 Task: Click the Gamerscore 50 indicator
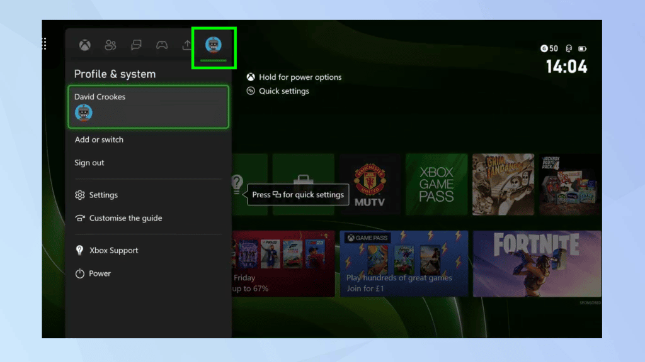click(x=549, y=48)
